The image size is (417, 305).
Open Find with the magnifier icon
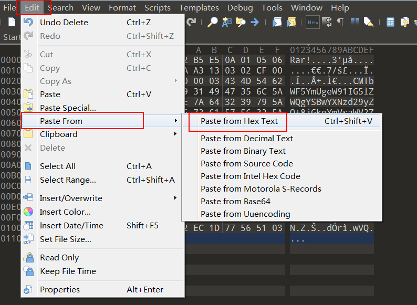pyautogui.click(x=212, y=22)
